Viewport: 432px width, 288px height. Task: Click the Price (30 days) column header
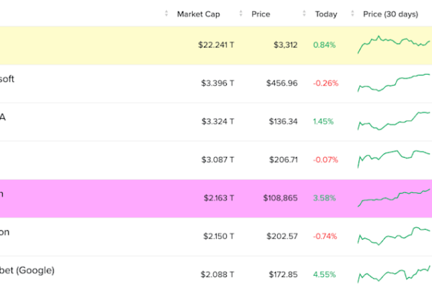[390, 14]
